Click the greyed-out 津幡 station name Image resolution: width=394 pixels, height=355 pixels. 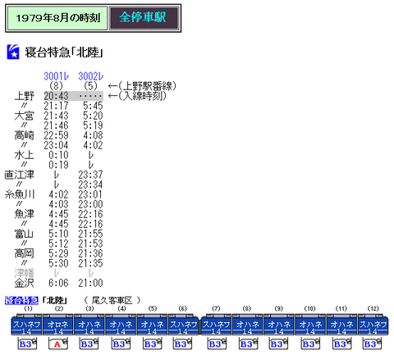click(x=24, y=273)
